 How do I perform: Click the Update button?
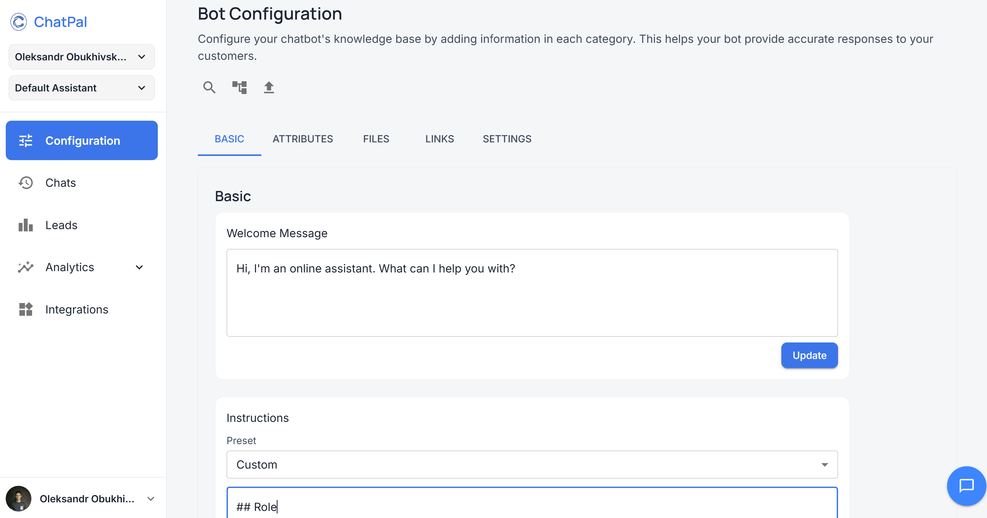pyautogui.click(x=809, y=355)
